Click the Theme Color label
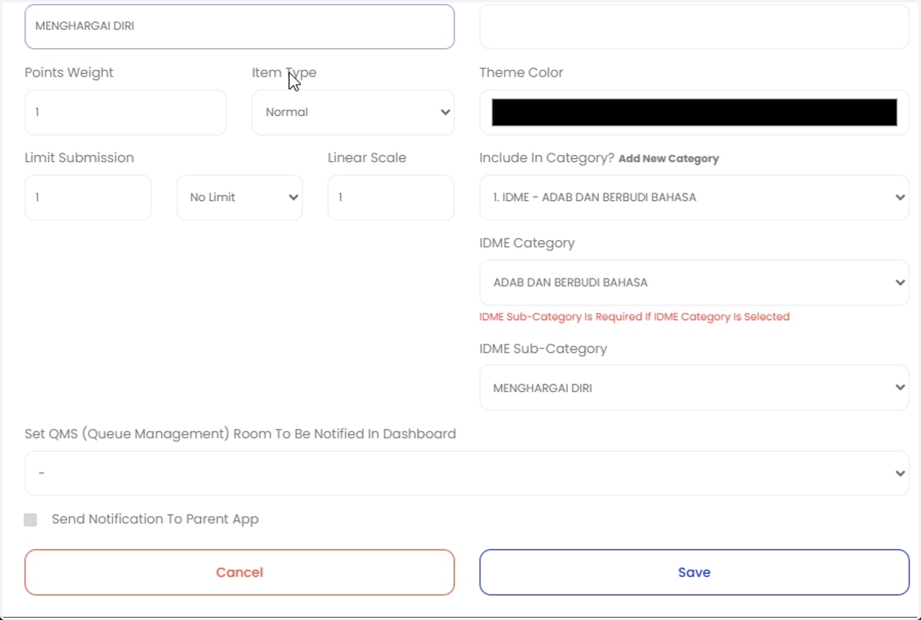 (x=521, y=73)
